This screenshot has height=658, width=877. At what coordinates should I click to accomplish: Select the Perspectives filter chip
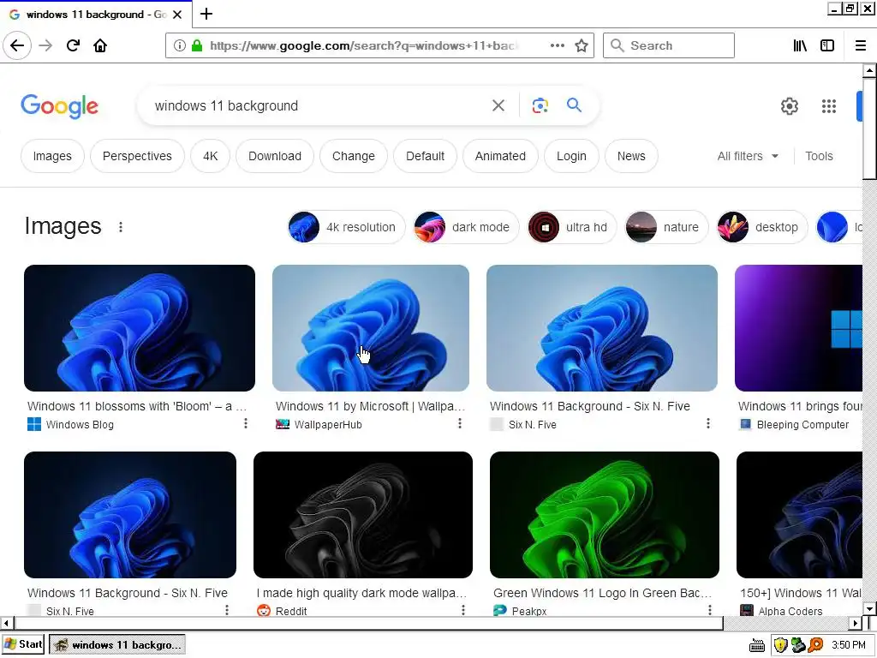(x=137, y=156)
